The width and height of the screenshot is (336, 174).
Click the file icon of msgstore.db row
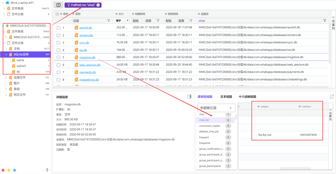point(76,57)
